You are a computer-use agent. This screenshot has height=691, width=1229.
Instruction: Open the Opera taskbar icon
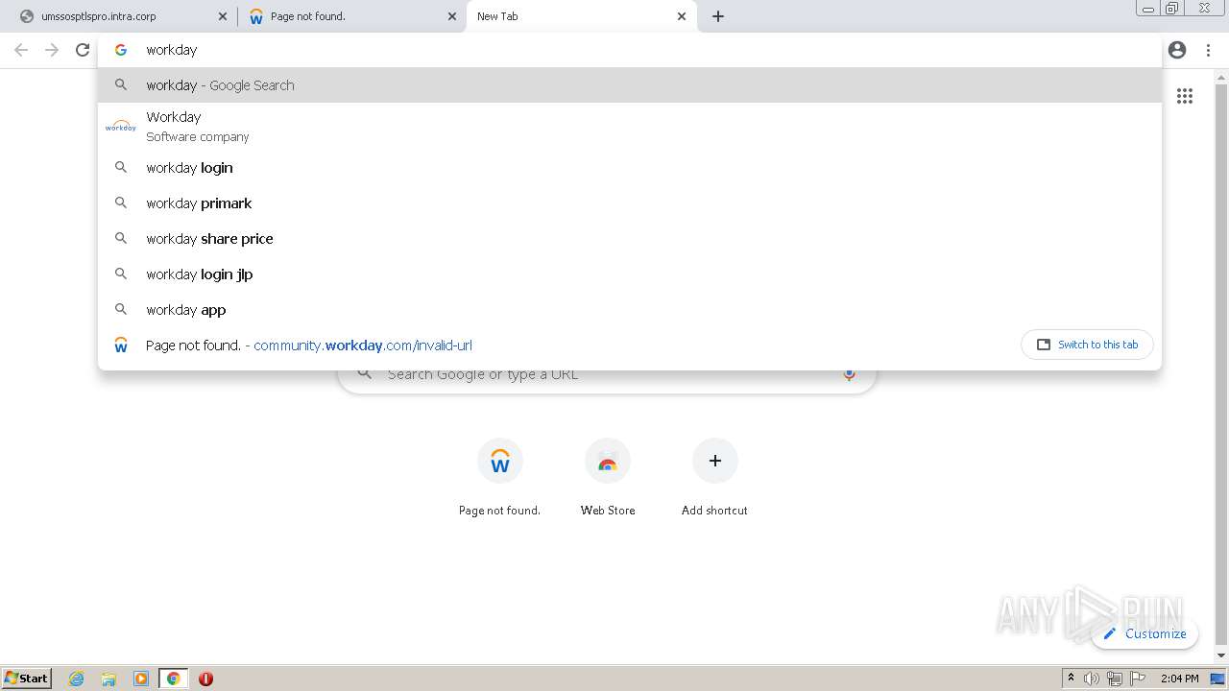205,679
